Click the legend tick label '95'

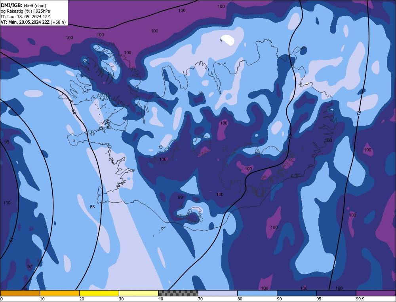[x=319, y=299]
